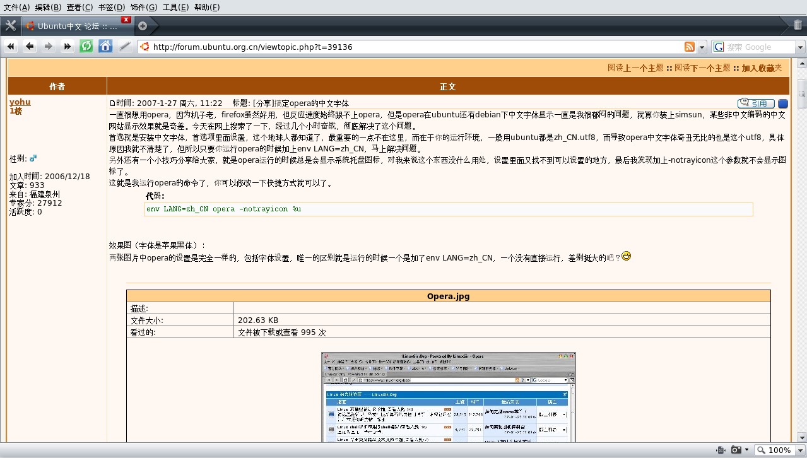Viewport: 807px width, 458px height.
Task: Toggle image display camera icon
Action: point(736,450)
